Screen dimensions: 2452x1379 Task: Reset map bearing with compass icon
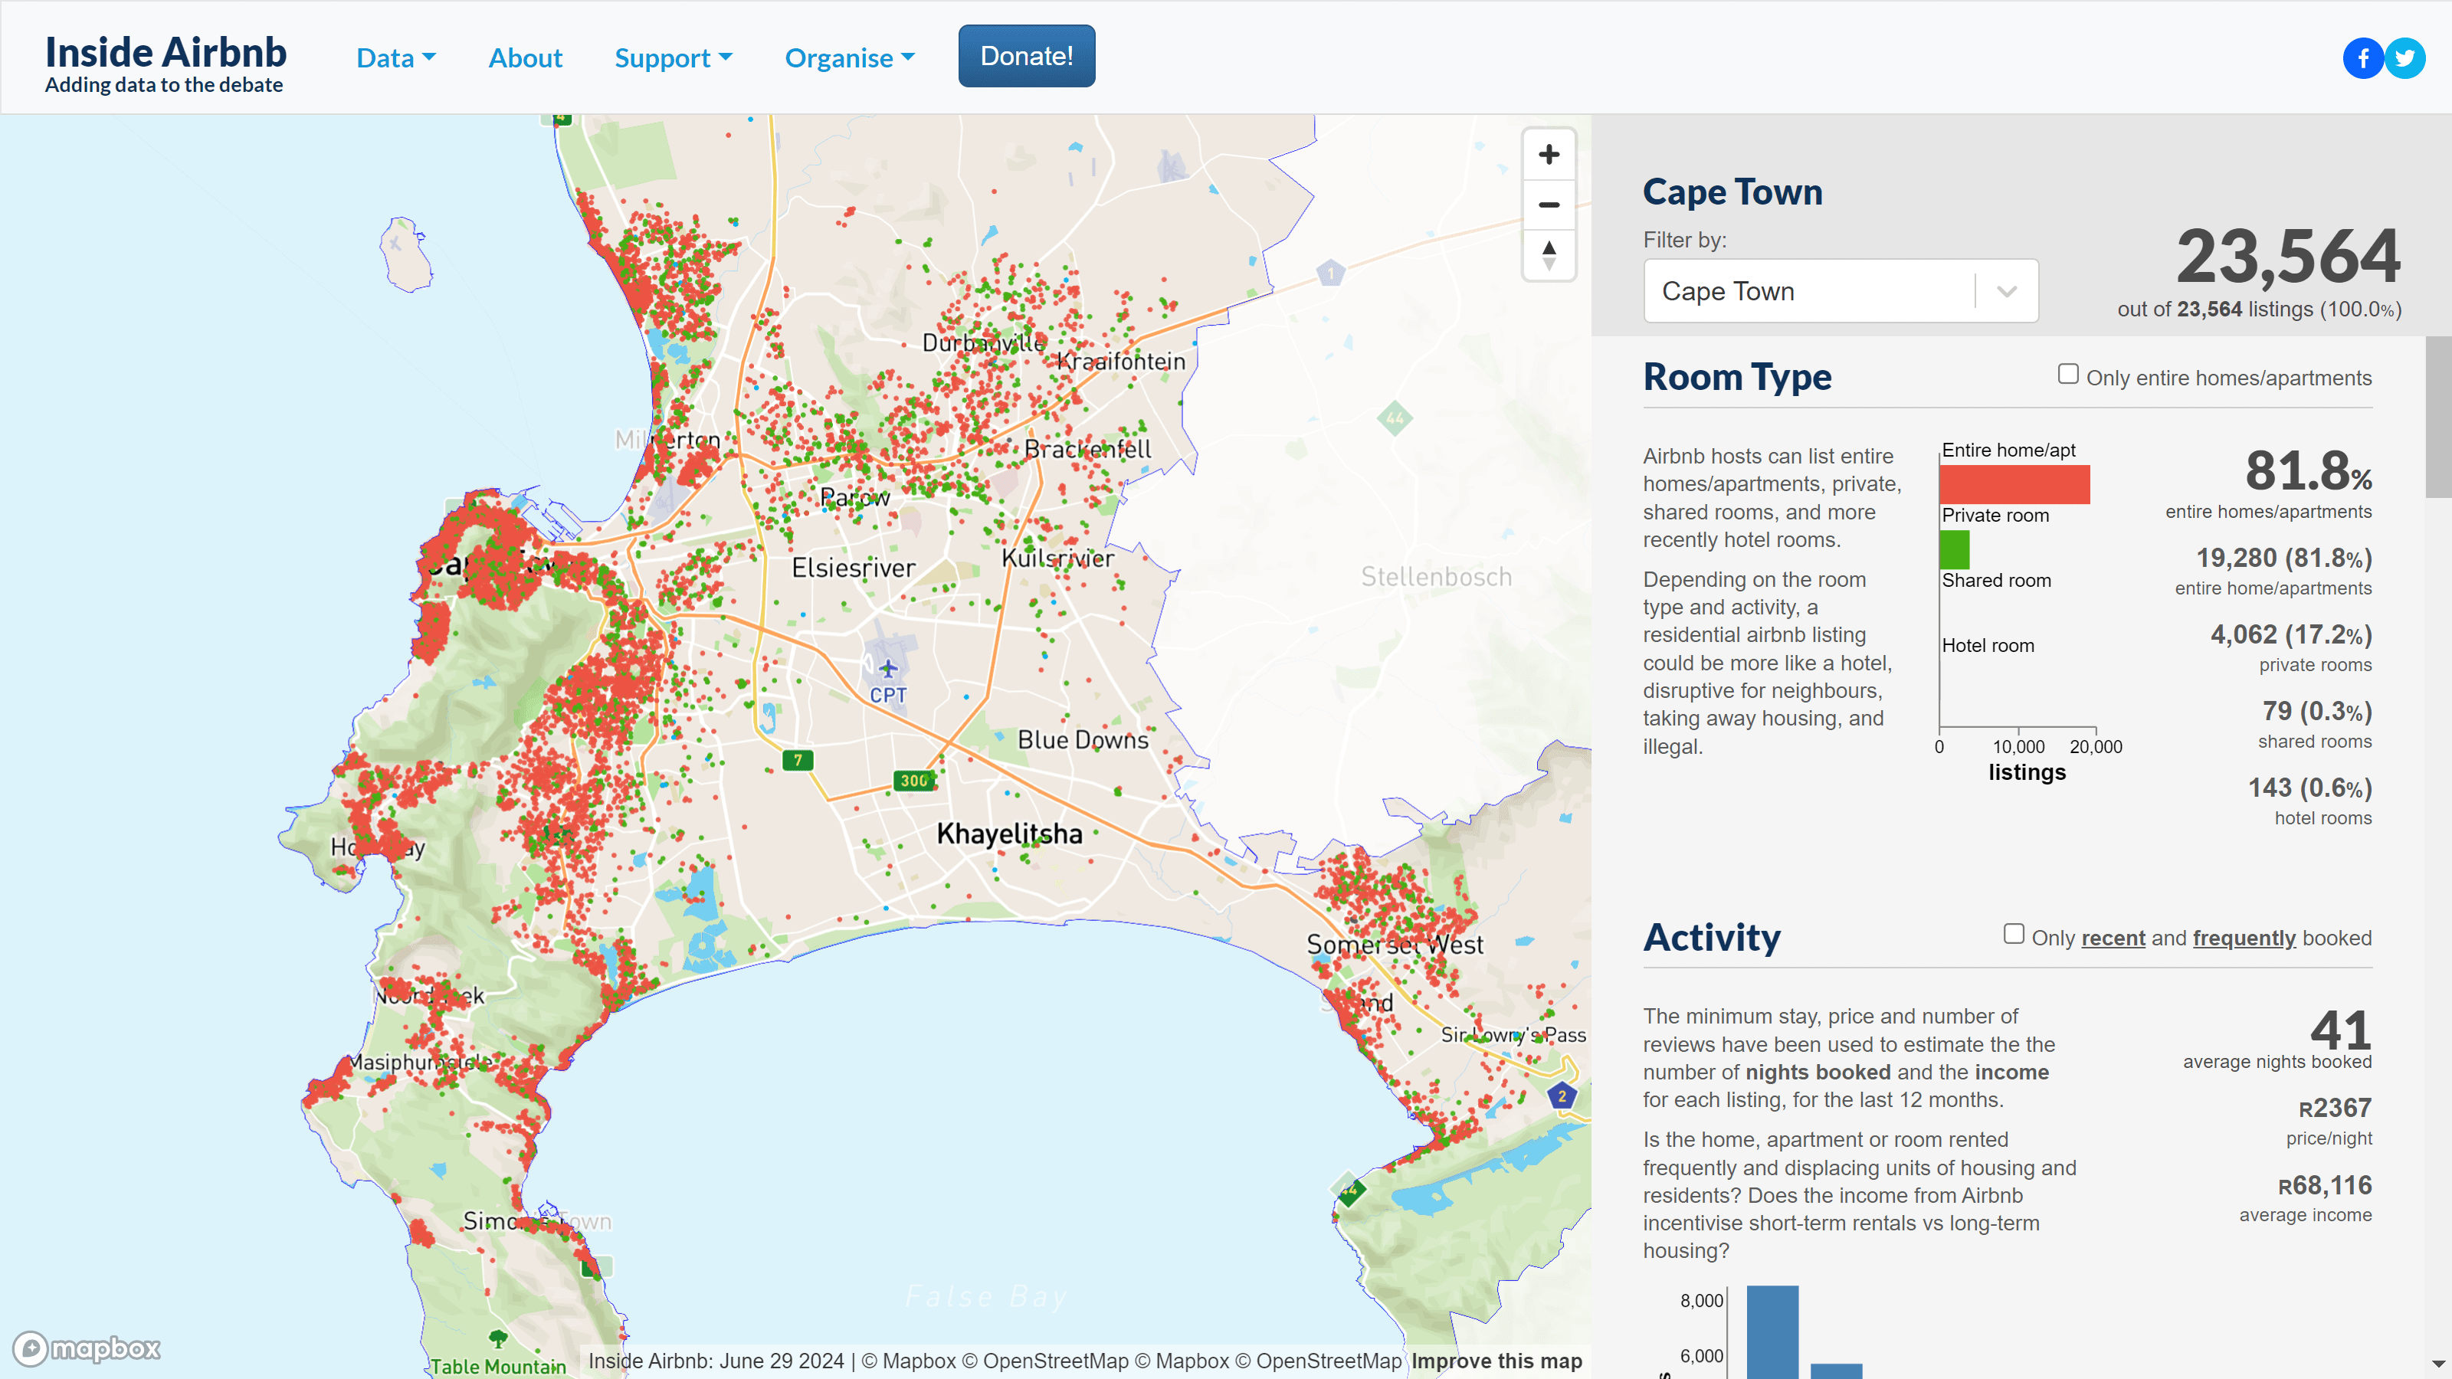(x=1549, y=255)
